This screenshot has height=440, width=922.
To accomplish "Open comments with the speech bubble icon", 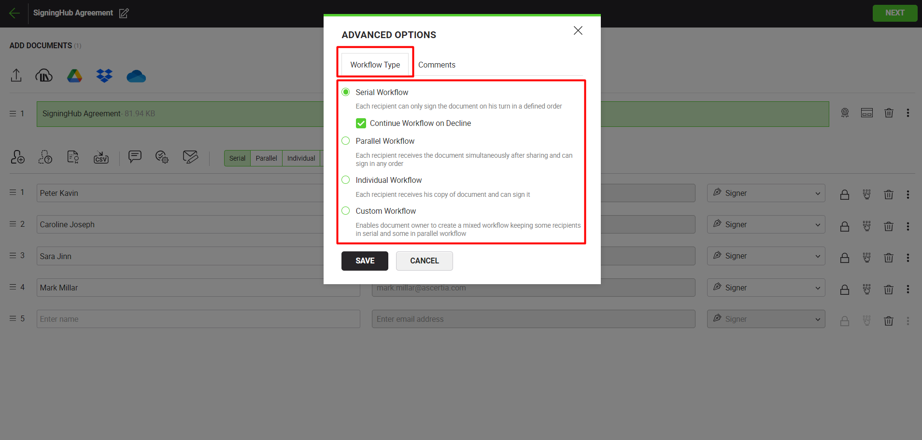I will point(135,157).
